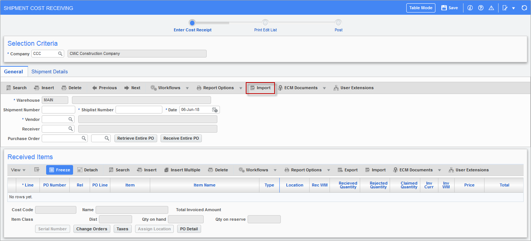Open Company lookup magnifier icon
Screen dimensions: 531x241
pyautogui.click(x=60, y=54)
